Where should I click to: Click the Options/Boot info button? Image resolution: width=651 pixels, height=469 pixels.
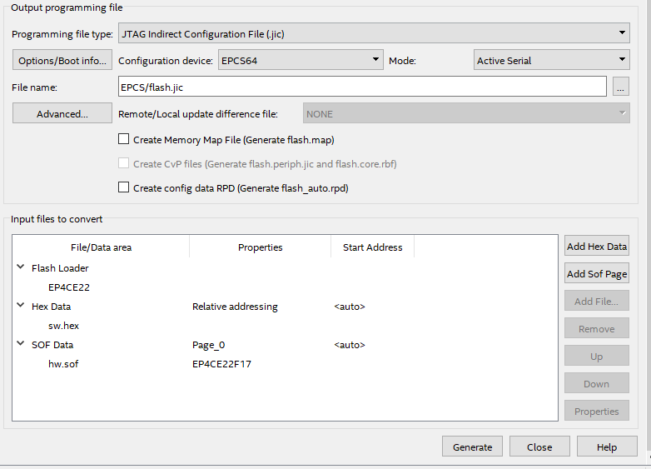63,60
